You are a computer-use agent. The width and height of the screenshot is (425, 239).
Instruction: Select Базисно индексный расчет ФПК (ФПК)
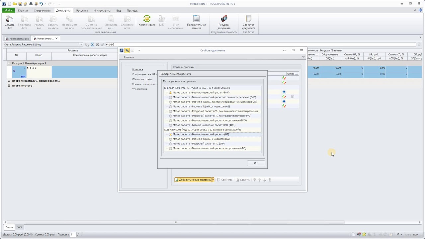click(204, 125)
